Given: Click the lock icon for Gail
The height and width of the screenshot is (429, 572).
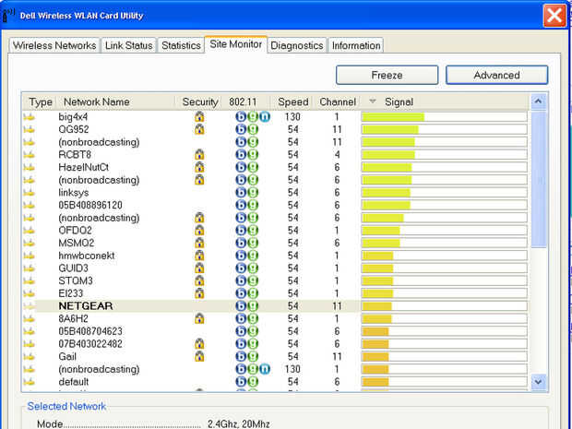Looking at the screenshot, I should coord(199,356).
